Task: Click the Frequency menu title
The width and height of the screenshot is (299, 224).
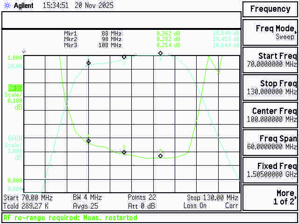Action: [270, 9]
